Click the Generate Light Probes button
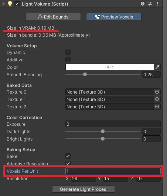This screenshot has height=196, width=167. pyautogui.click(x=83, y=189)
